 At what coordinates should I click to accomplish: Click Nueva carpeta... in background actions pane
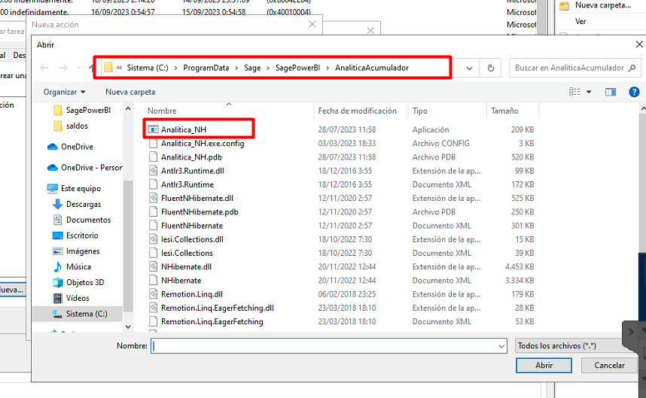coord(603,5)
